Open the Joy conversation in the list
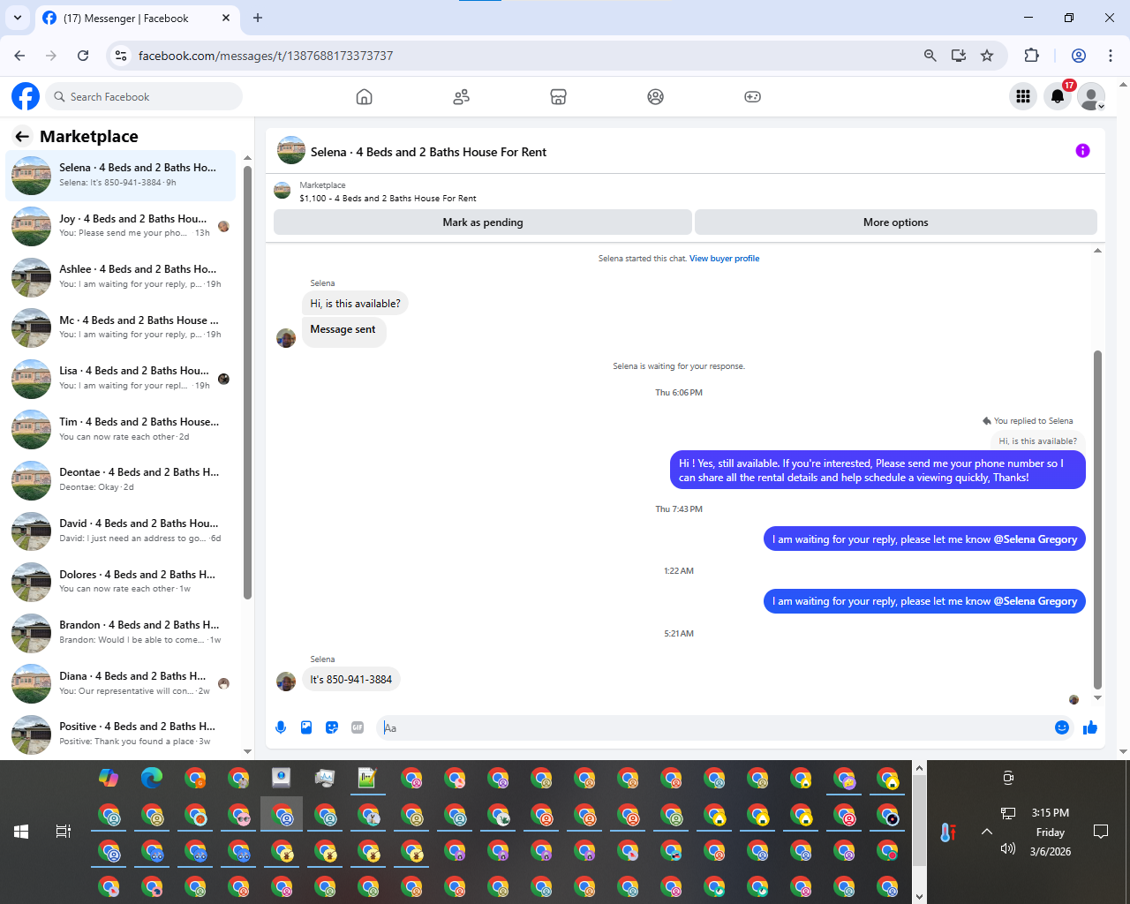The width and height of the screenshot is (1130, 904). point(121,226)
